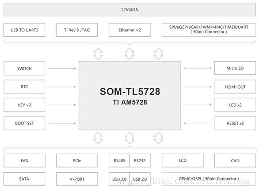Select the SWITCH block
Image resolution: width=259 pixels, height=190 pixels.
tap(24, 68)
